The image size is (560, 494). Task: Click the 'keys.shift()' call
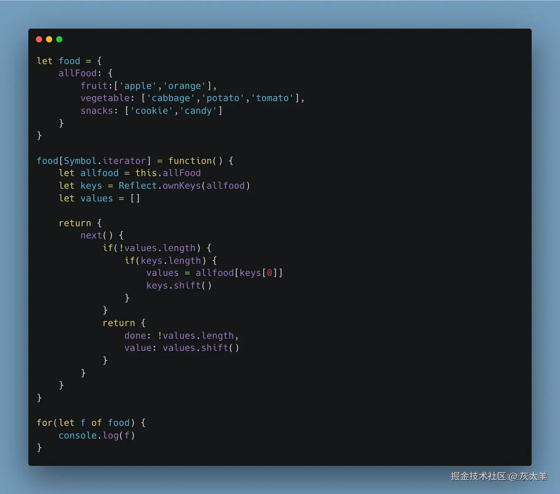(x=179, y=285)
